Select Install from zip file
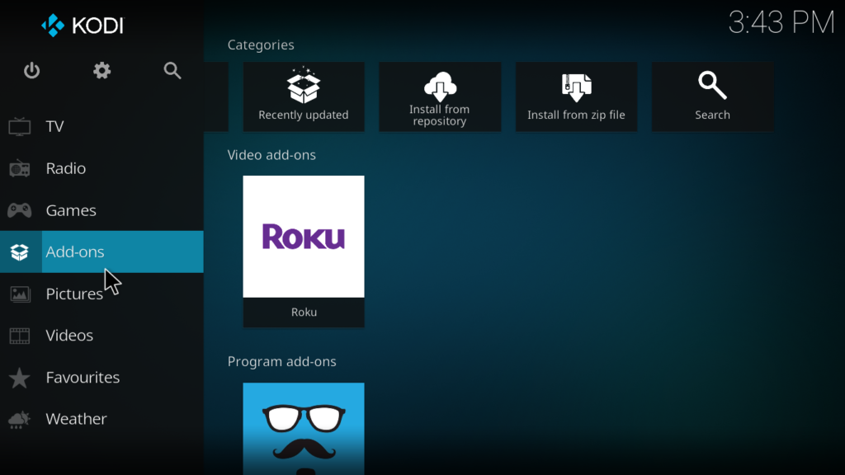 pyautogui.click(x=576, y=96)
